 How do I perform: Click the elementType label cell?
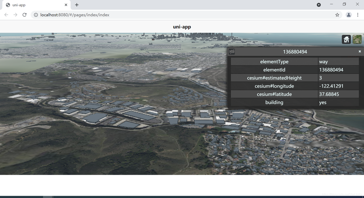coord(274,61)
